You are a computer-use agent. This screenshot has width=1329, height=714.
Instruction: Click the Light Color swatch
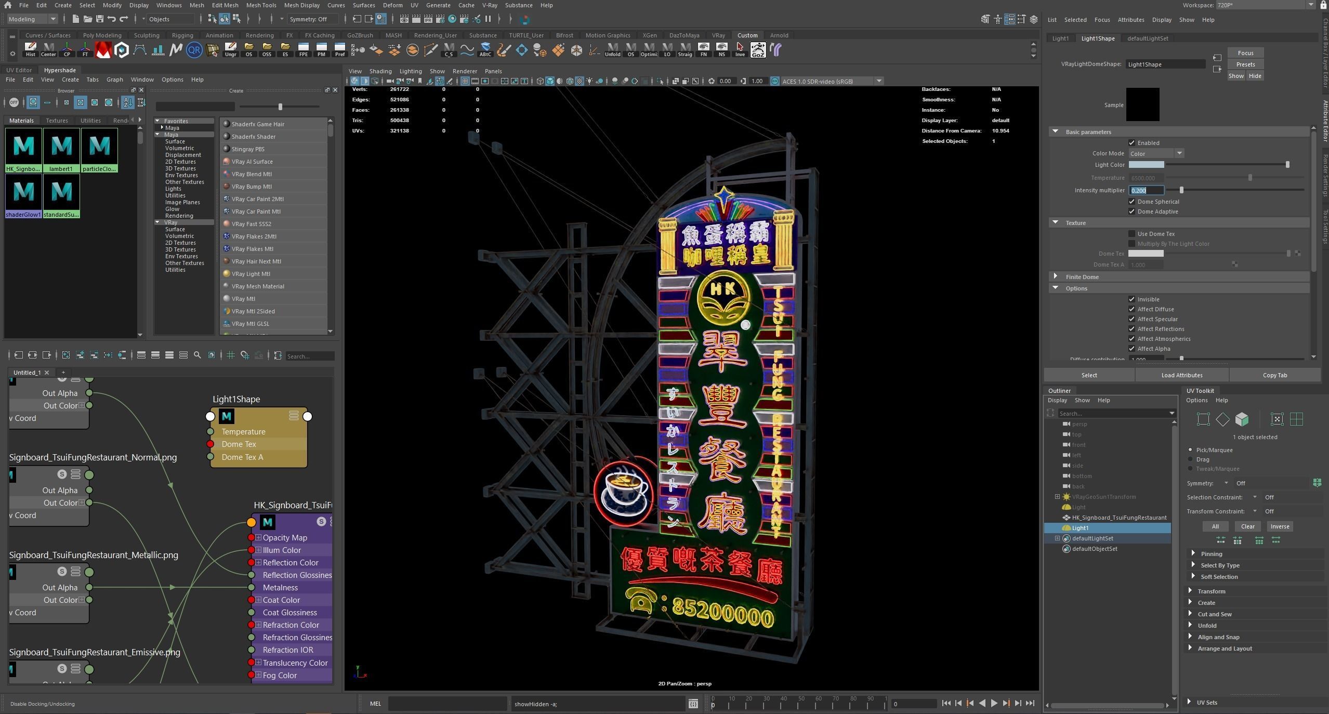tap(1146, 165)
